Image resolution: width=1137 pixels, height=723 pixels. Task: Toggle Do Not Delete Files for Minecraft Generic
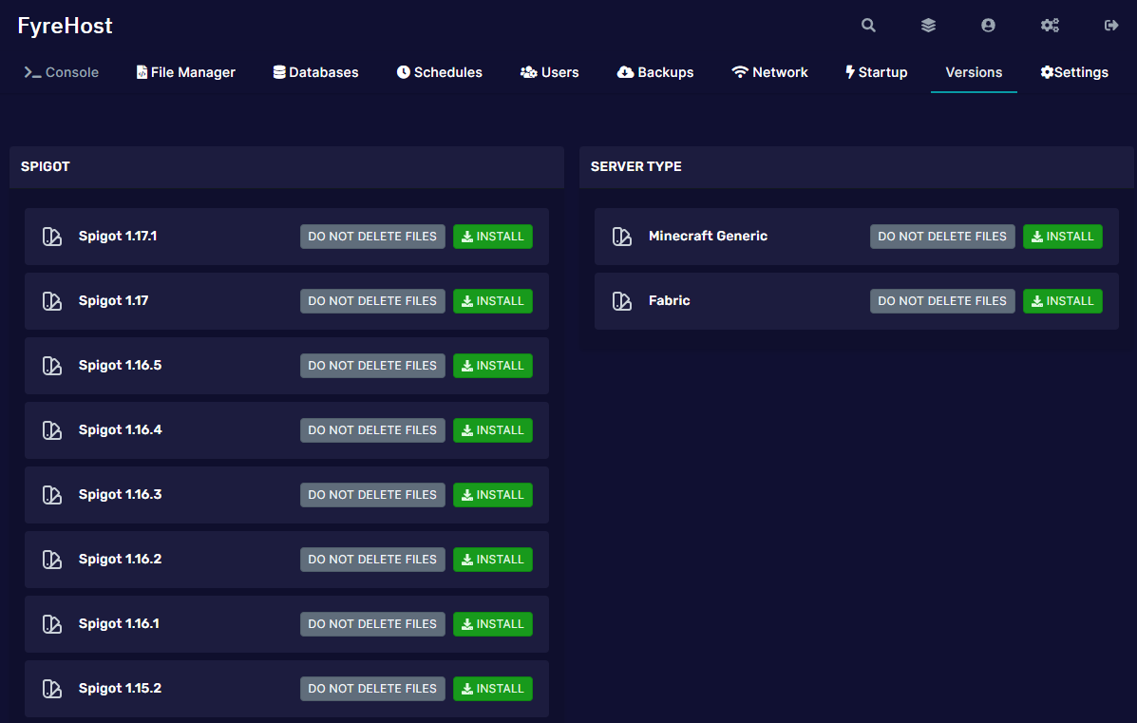[x=941, y=237]
